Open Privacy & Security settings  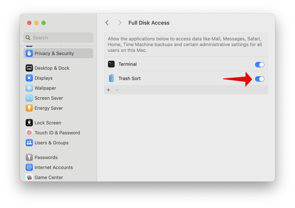click(58, 53)
